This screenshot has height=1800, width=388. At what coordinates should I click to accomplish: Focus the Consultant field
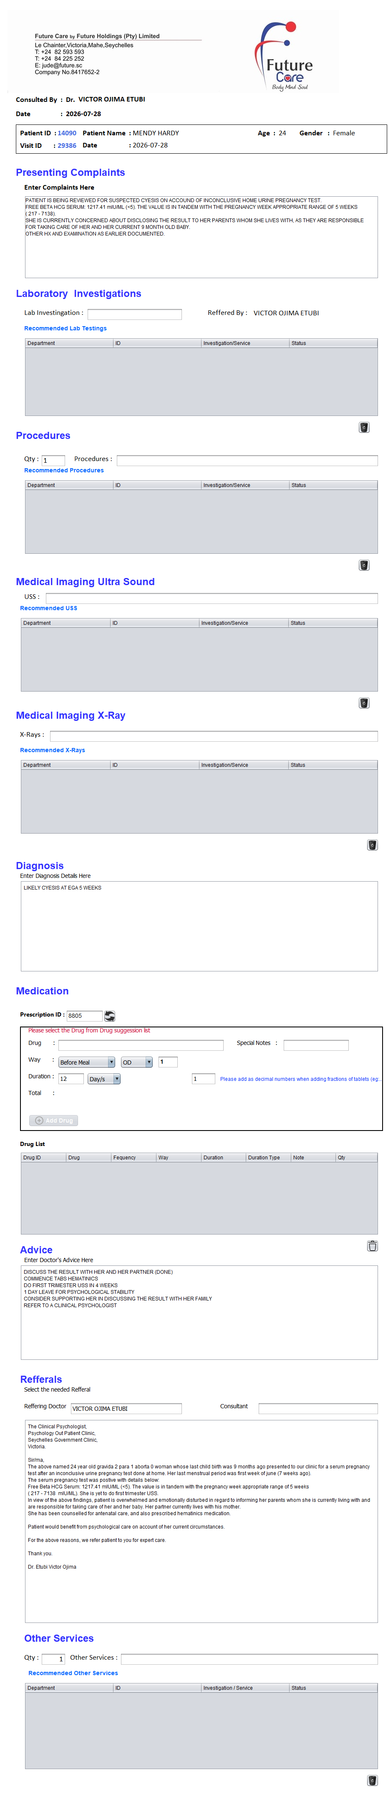tap(318, 1409)
